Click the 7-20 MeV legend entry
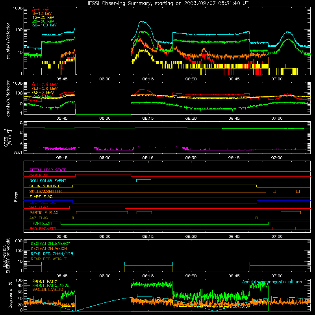Viewport: 315px width, 315px height. coord(43,96)
